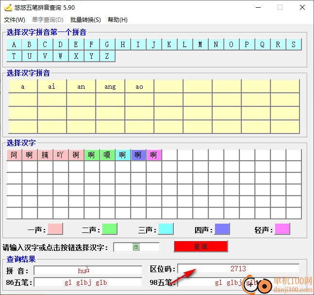This screenshot has width=314, height=295.
Task: Click the 区位码 result field
Action: (x=238, y=269)
